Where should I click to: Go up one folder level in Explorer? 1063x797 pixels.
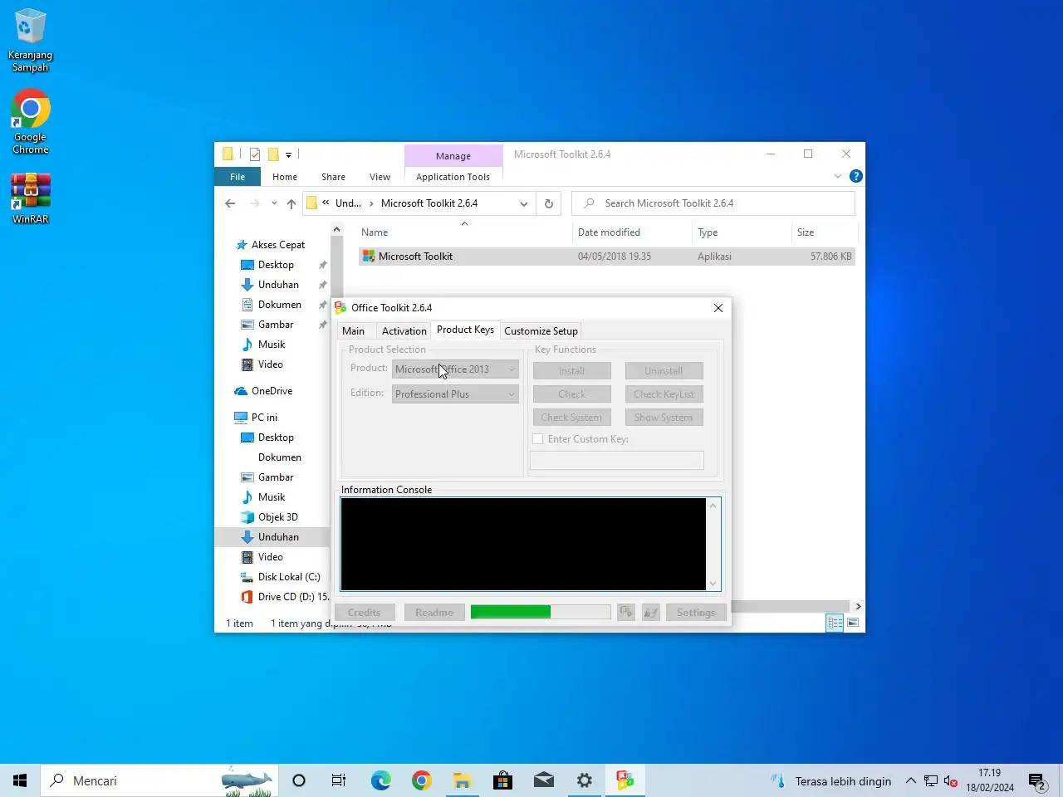(291, 203)
